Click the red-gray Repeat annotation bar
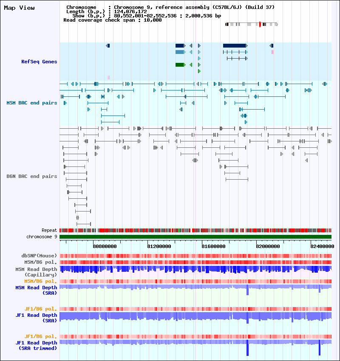340x361 pixels. pyautogui.click(x=195, y=230)
